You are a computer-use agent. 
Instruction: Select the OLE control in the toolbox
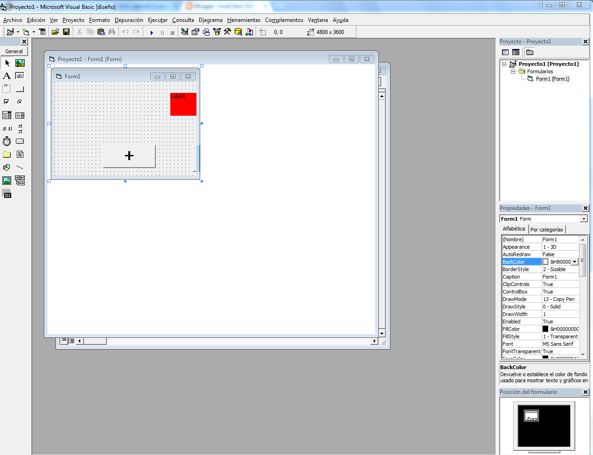pyautogui.click(x=7, y=192)
